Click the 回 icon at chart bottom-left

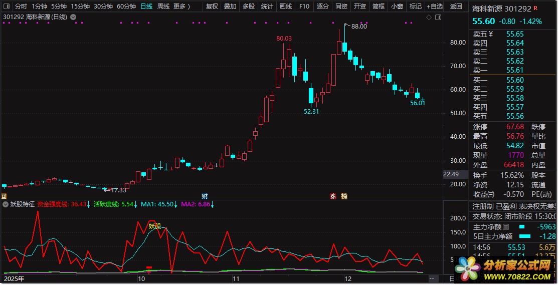click(x=4, y=196)
